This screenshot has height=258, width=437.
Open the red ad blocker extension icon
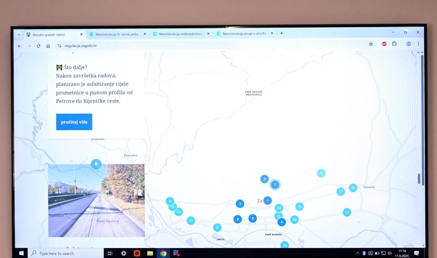(384, 44)
